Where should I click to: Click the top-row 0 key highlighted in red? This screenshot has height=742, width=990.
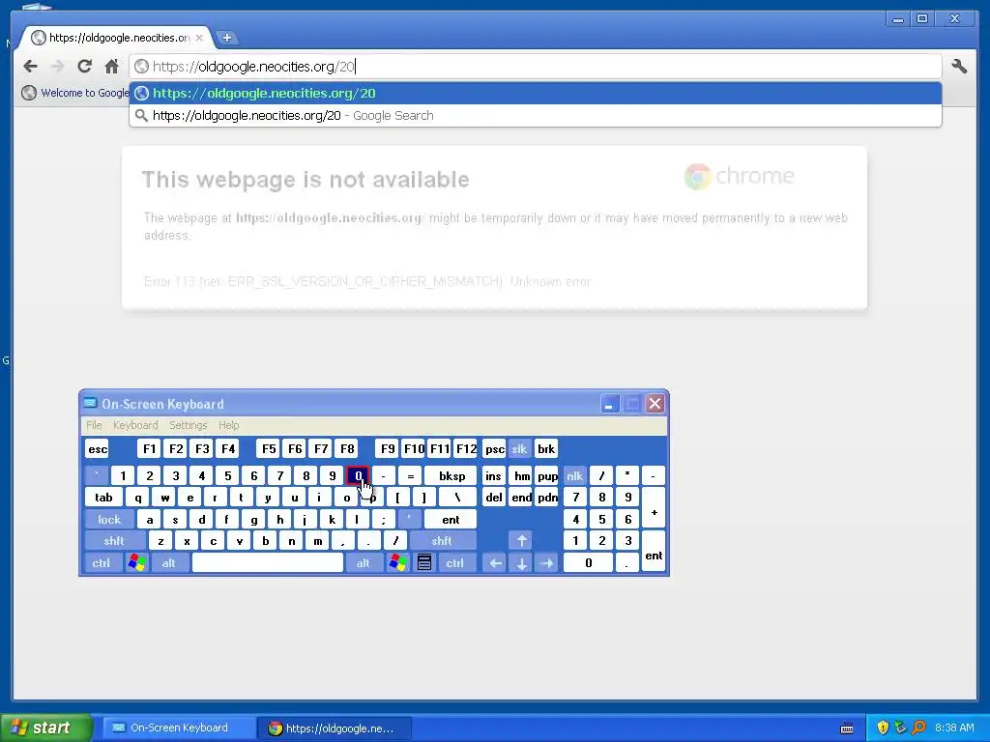(358, 475)
